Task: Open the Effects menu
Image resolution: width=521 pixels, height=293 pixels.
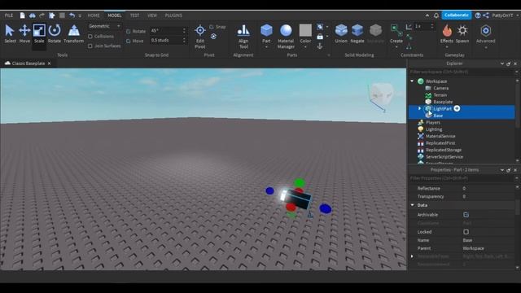Action: 447,33
